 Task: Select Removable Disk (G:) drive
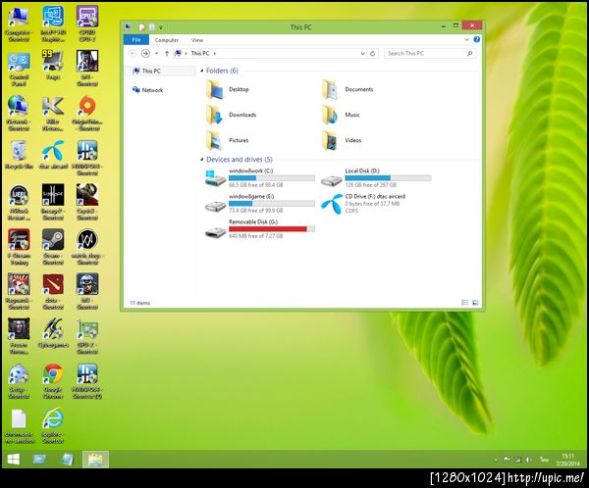(x=260, y=228)
